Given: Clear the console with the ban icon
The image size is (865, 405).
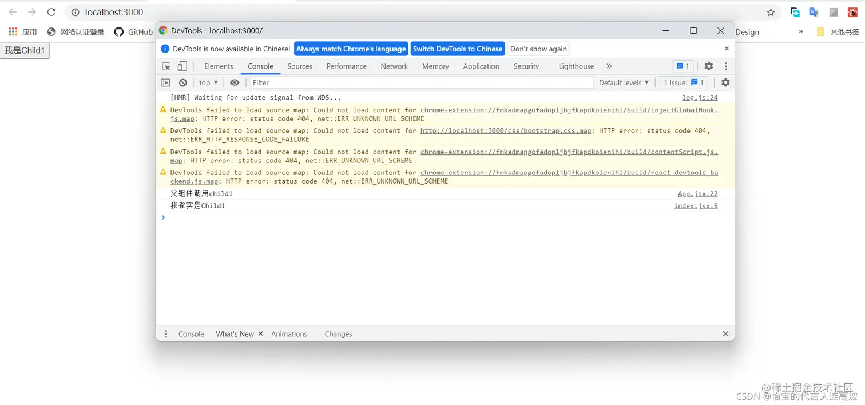Looking at the screenshot, I should click(x=182, y=82).
